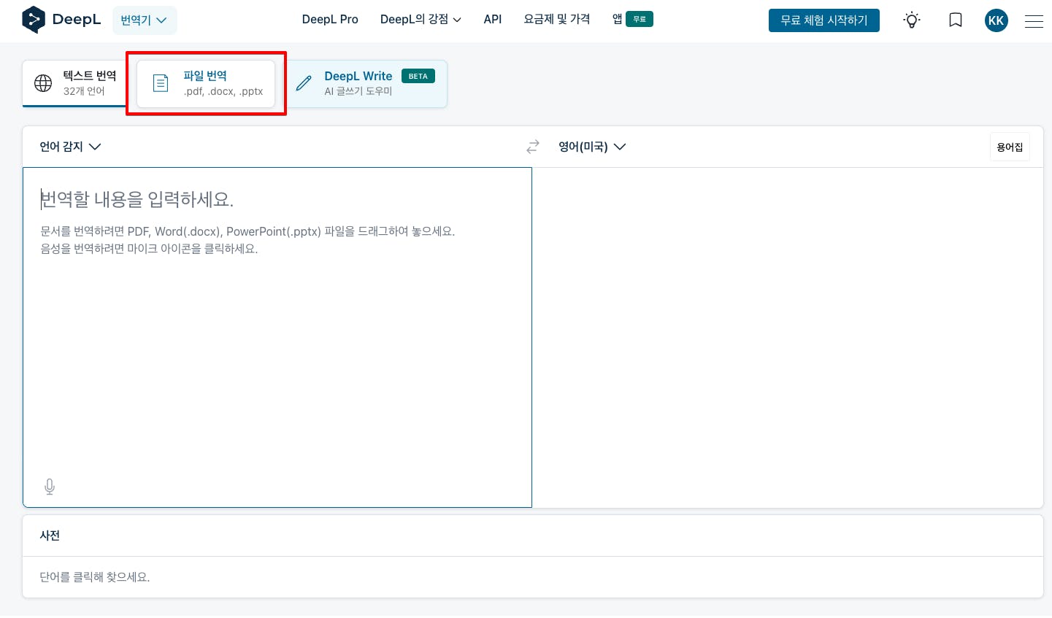Open saved translations bookmark icon
The height and width of the screenshot is (618, 1052).
955,20
